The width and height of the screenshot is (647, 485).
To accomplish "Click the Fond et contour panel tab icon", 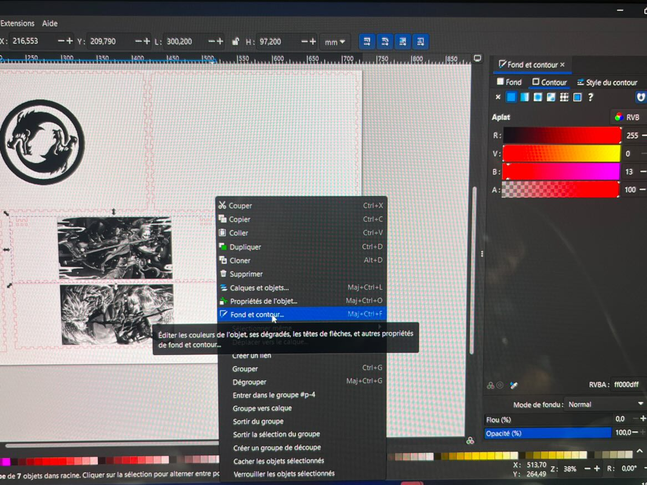I will (502, 64).
